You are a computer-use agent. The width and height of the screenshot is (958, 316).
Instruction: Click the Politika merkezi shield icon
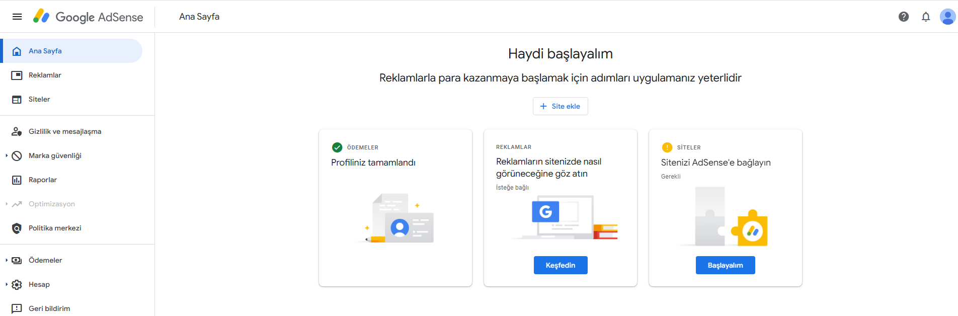[17, 228]
